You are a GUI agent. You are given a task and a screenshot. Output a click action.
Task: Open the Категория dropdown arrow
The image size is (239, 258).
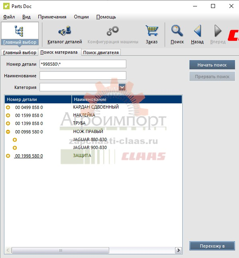click(122, 87)
